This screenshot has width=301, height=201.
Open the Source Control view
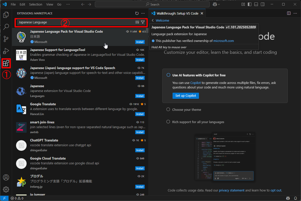pyautogui.click(x=6, y=39)
